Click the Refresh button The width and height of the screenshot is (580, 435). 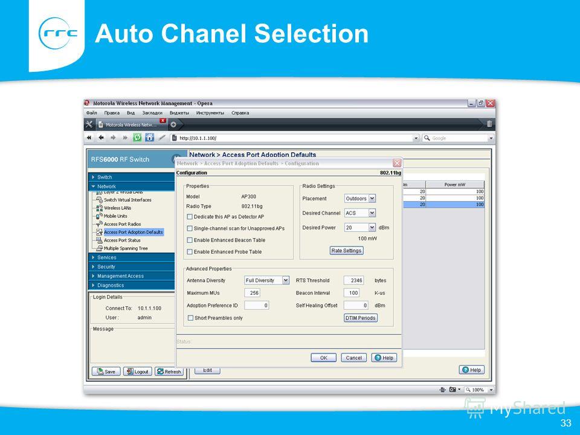click(169, 372)
